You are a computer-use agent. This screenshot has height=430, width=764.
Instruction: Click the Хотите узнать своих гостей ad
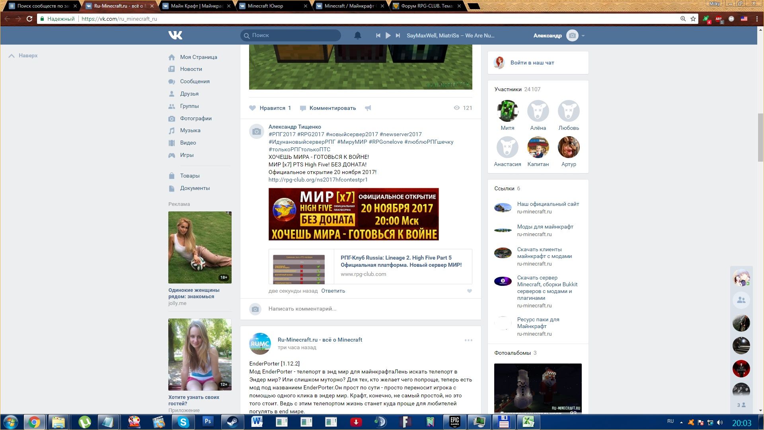tap(200, 366)
